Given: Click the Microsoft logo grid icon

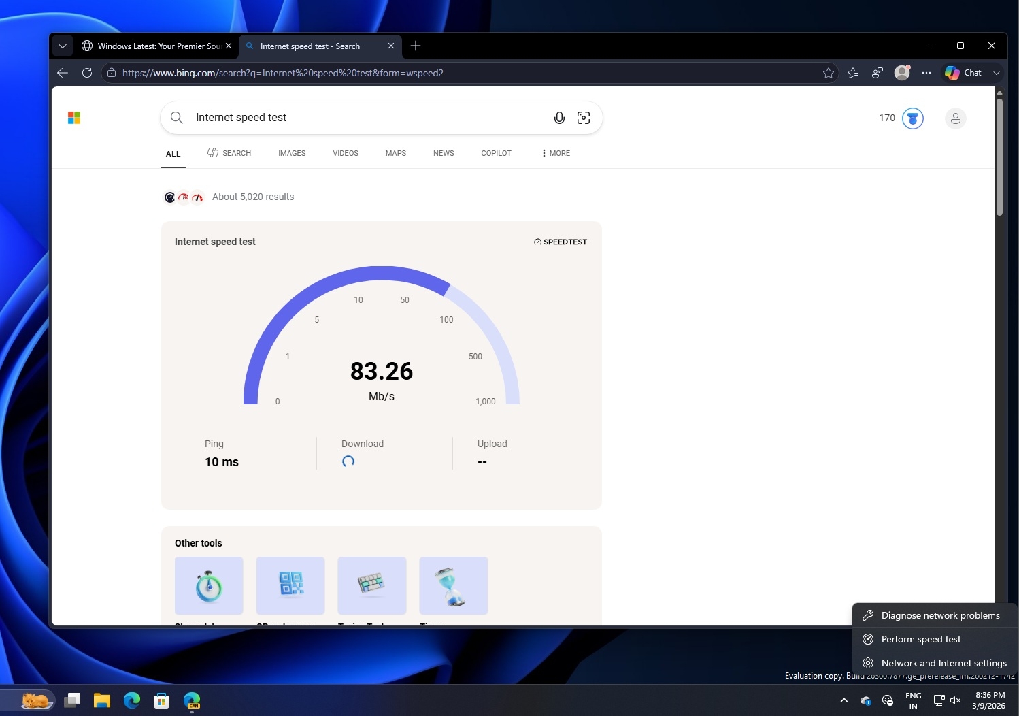Looking at the screenshot, I should [x=74, y=117].
